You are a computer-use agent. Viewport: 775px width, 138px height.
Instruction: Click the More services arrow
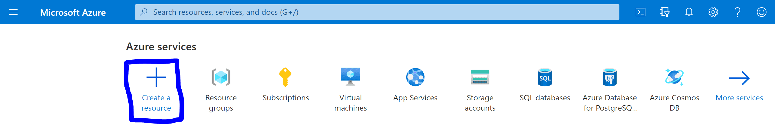[x=739, y=78]
